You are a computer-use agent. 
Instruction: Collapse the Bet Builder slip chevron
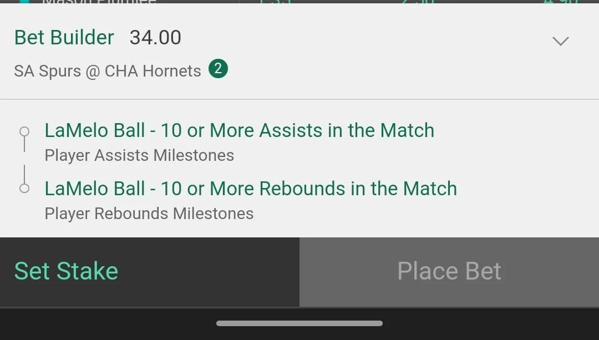coord(560,41)
